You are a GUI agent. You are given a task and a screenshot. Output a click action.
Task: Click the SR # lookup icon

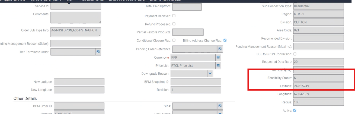[x=220, y=106]
